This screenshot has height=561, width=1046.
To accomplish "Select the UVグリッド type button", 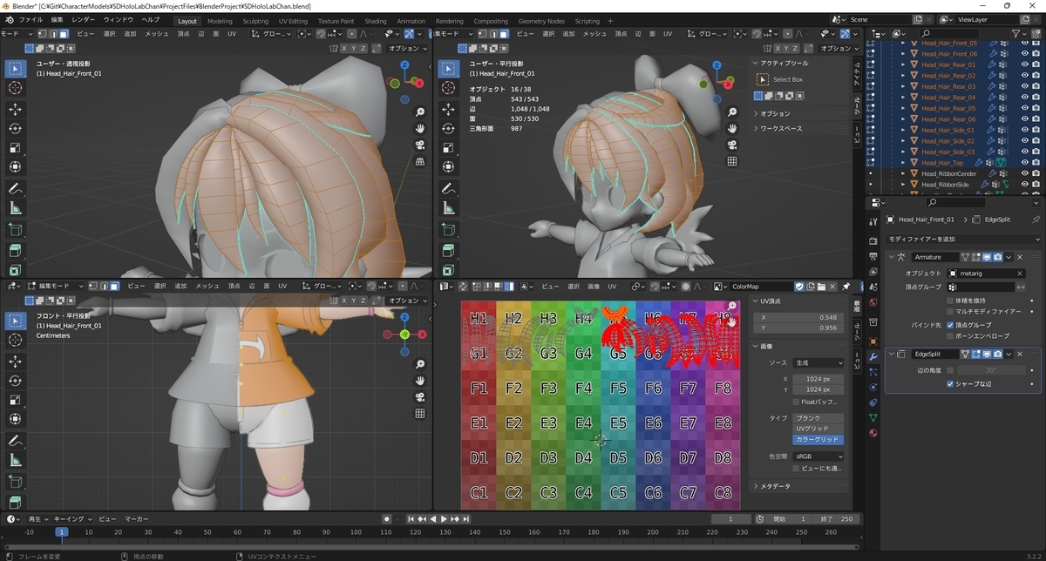I will tap(818, 429).
